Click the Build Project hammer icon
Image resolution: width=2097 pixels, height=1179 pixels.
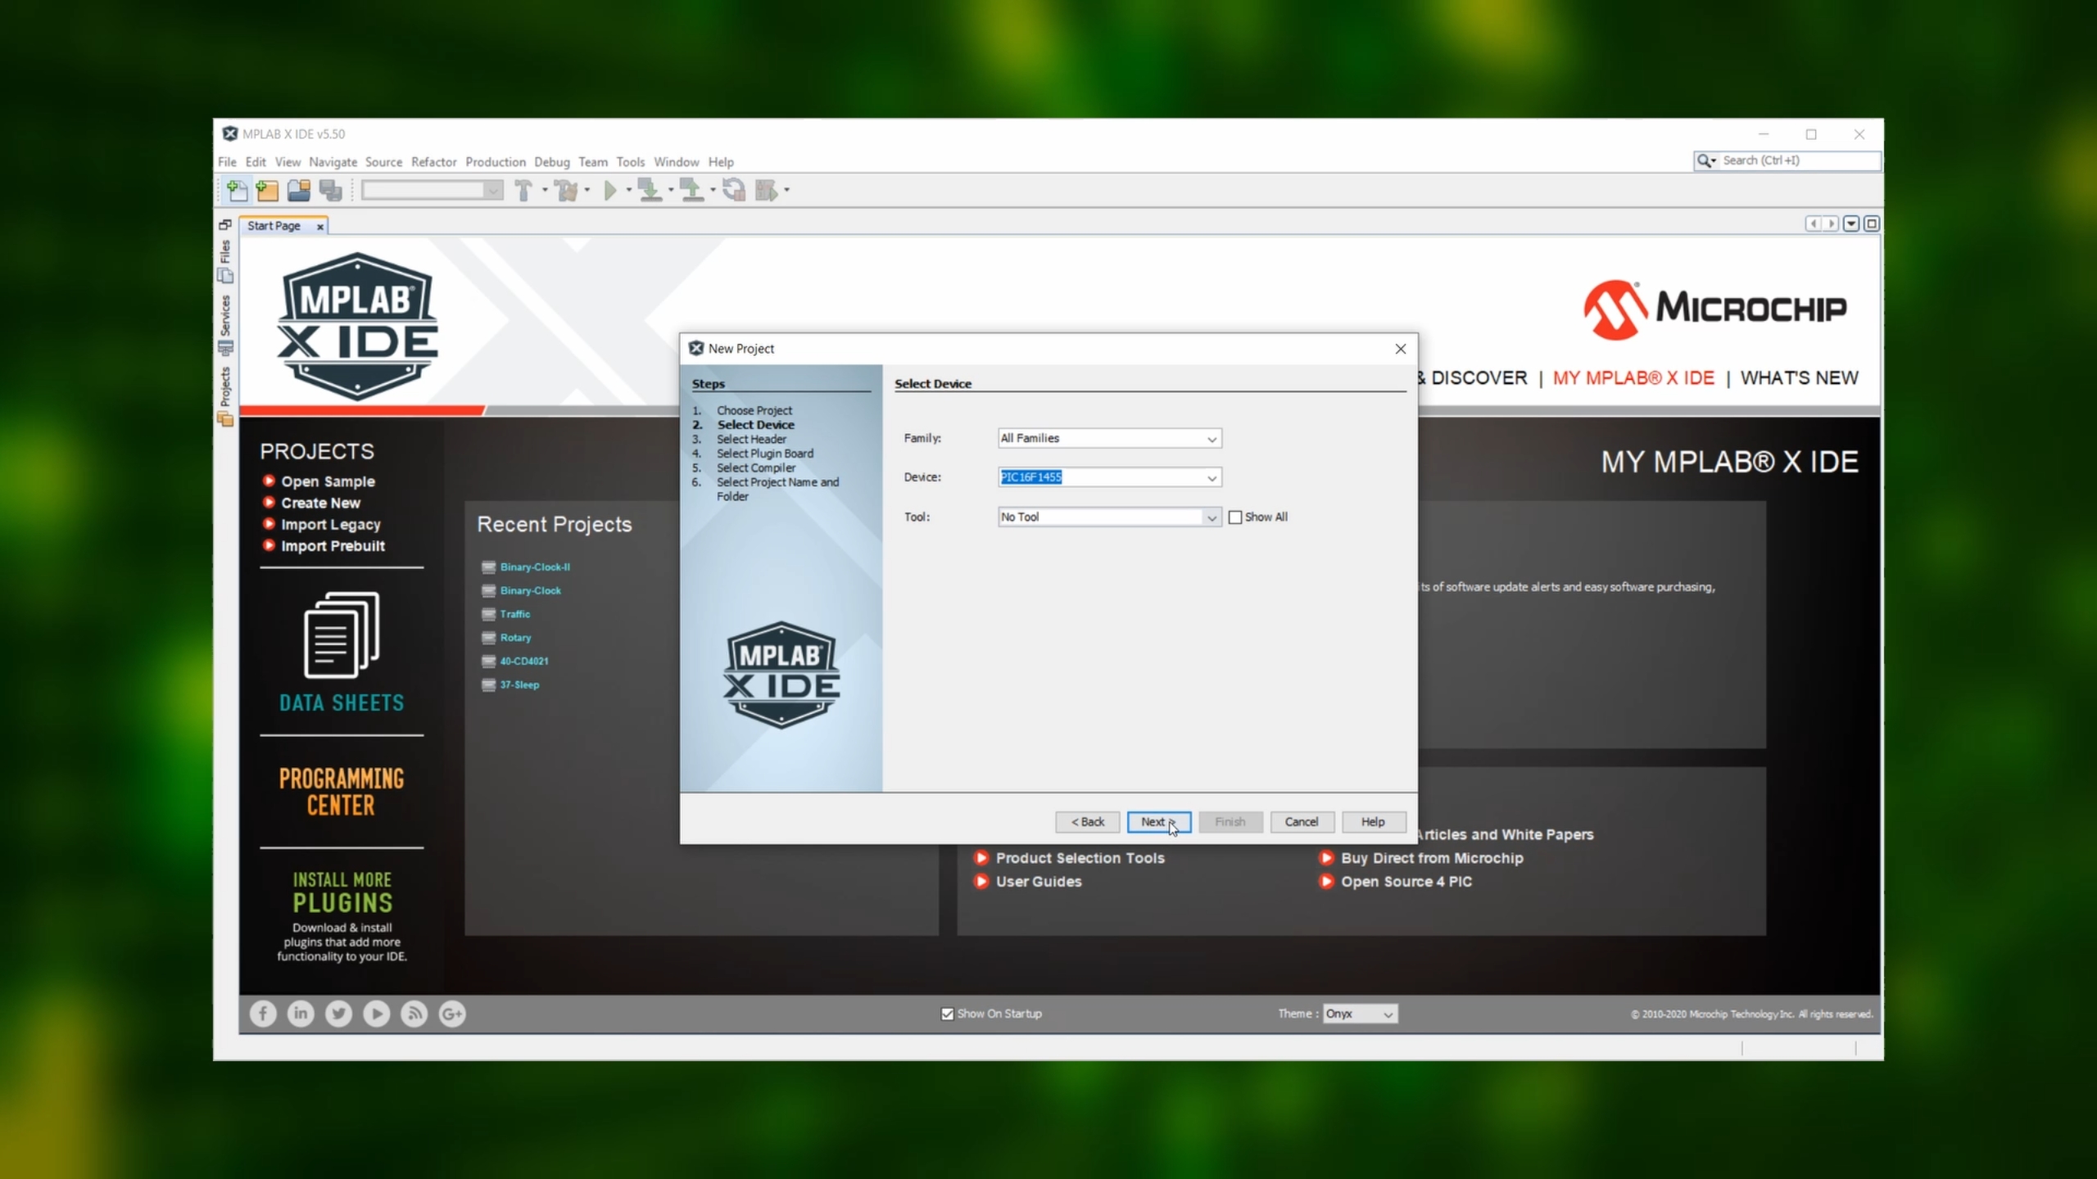523,191
